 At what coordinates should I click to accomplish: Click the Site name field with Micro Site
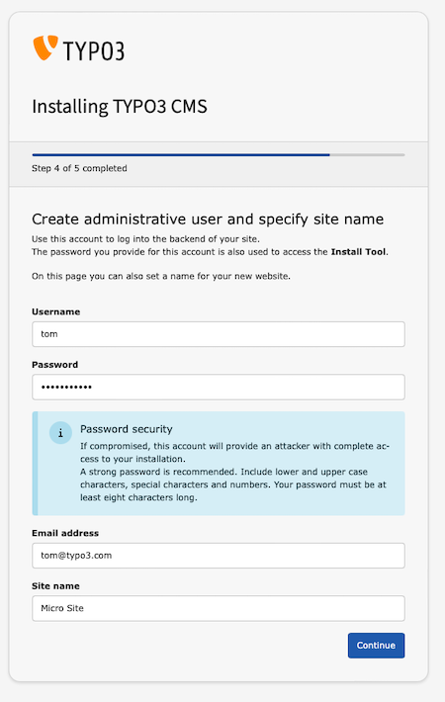(219, 608)
